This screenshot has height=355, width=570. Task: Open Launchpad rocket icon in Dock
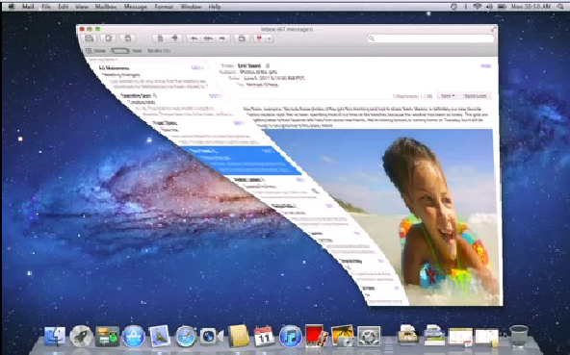pyautogui.click(x=81, y=336)
